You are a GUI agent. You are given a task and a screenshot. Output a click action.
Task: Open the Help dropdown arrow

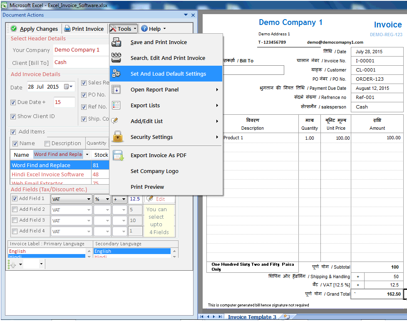[164, 29]
